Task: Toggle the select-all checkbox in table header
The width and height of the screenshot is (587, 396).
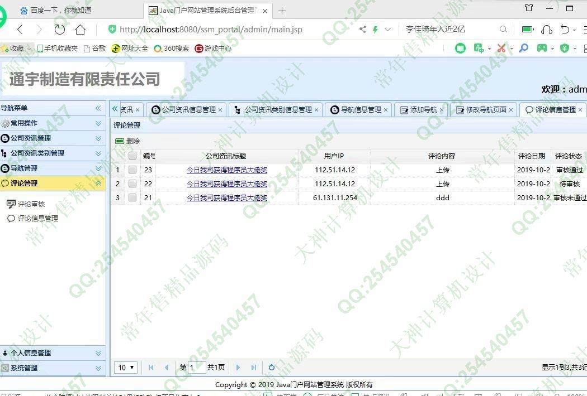Action: point(132,156)
